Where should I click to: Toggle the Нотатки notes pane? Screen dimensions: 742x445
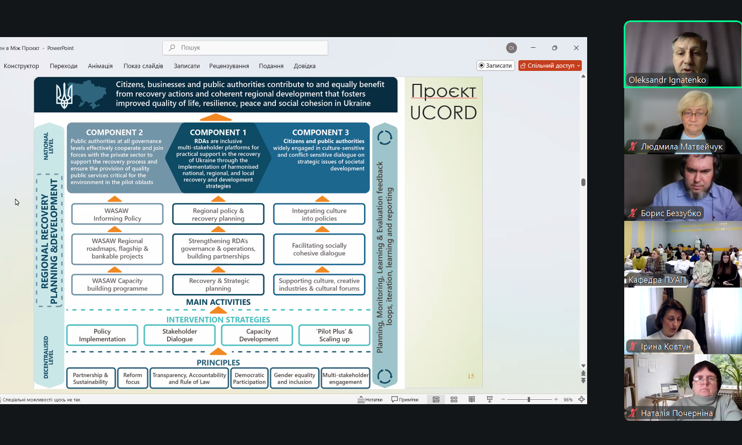click(370, 399)
